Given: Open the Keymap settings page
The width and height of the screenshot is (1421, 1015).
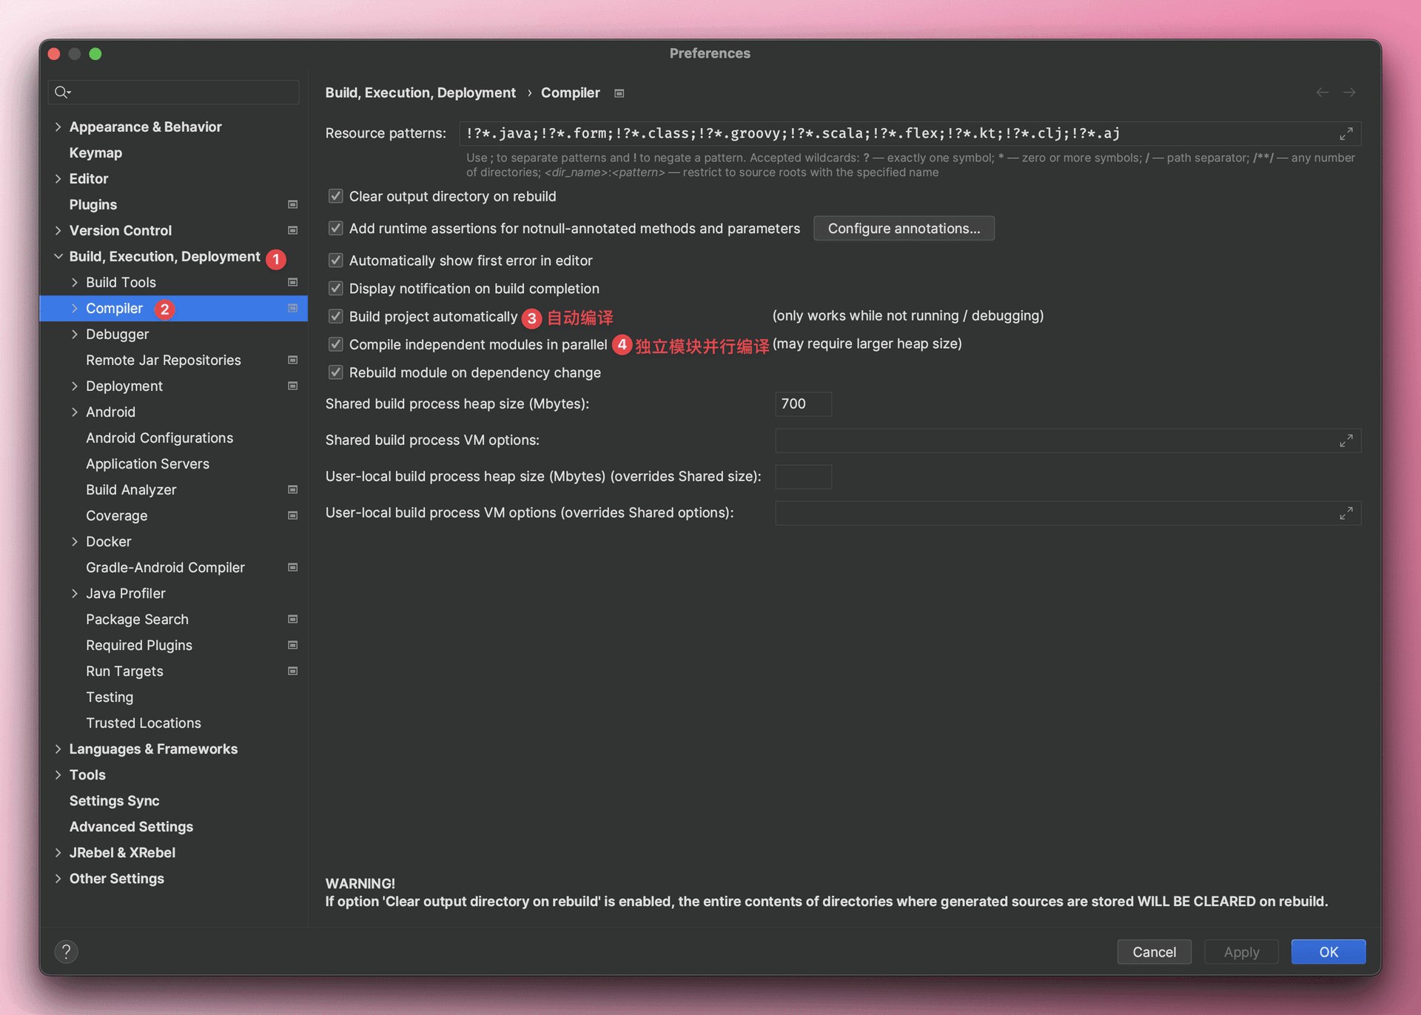Looking at the screenshot, I should 95,153.
